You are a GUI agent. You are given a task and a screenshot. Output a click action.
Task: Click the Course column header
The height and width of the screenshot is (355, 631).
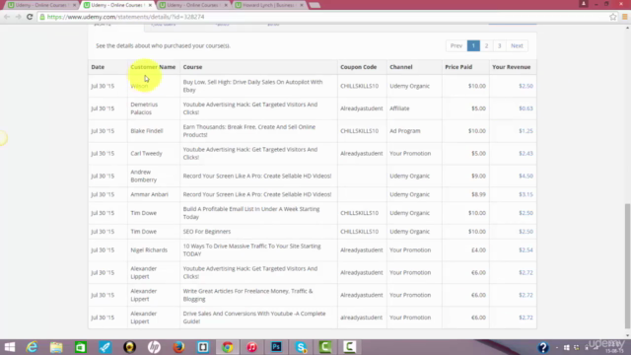point(192,67)
